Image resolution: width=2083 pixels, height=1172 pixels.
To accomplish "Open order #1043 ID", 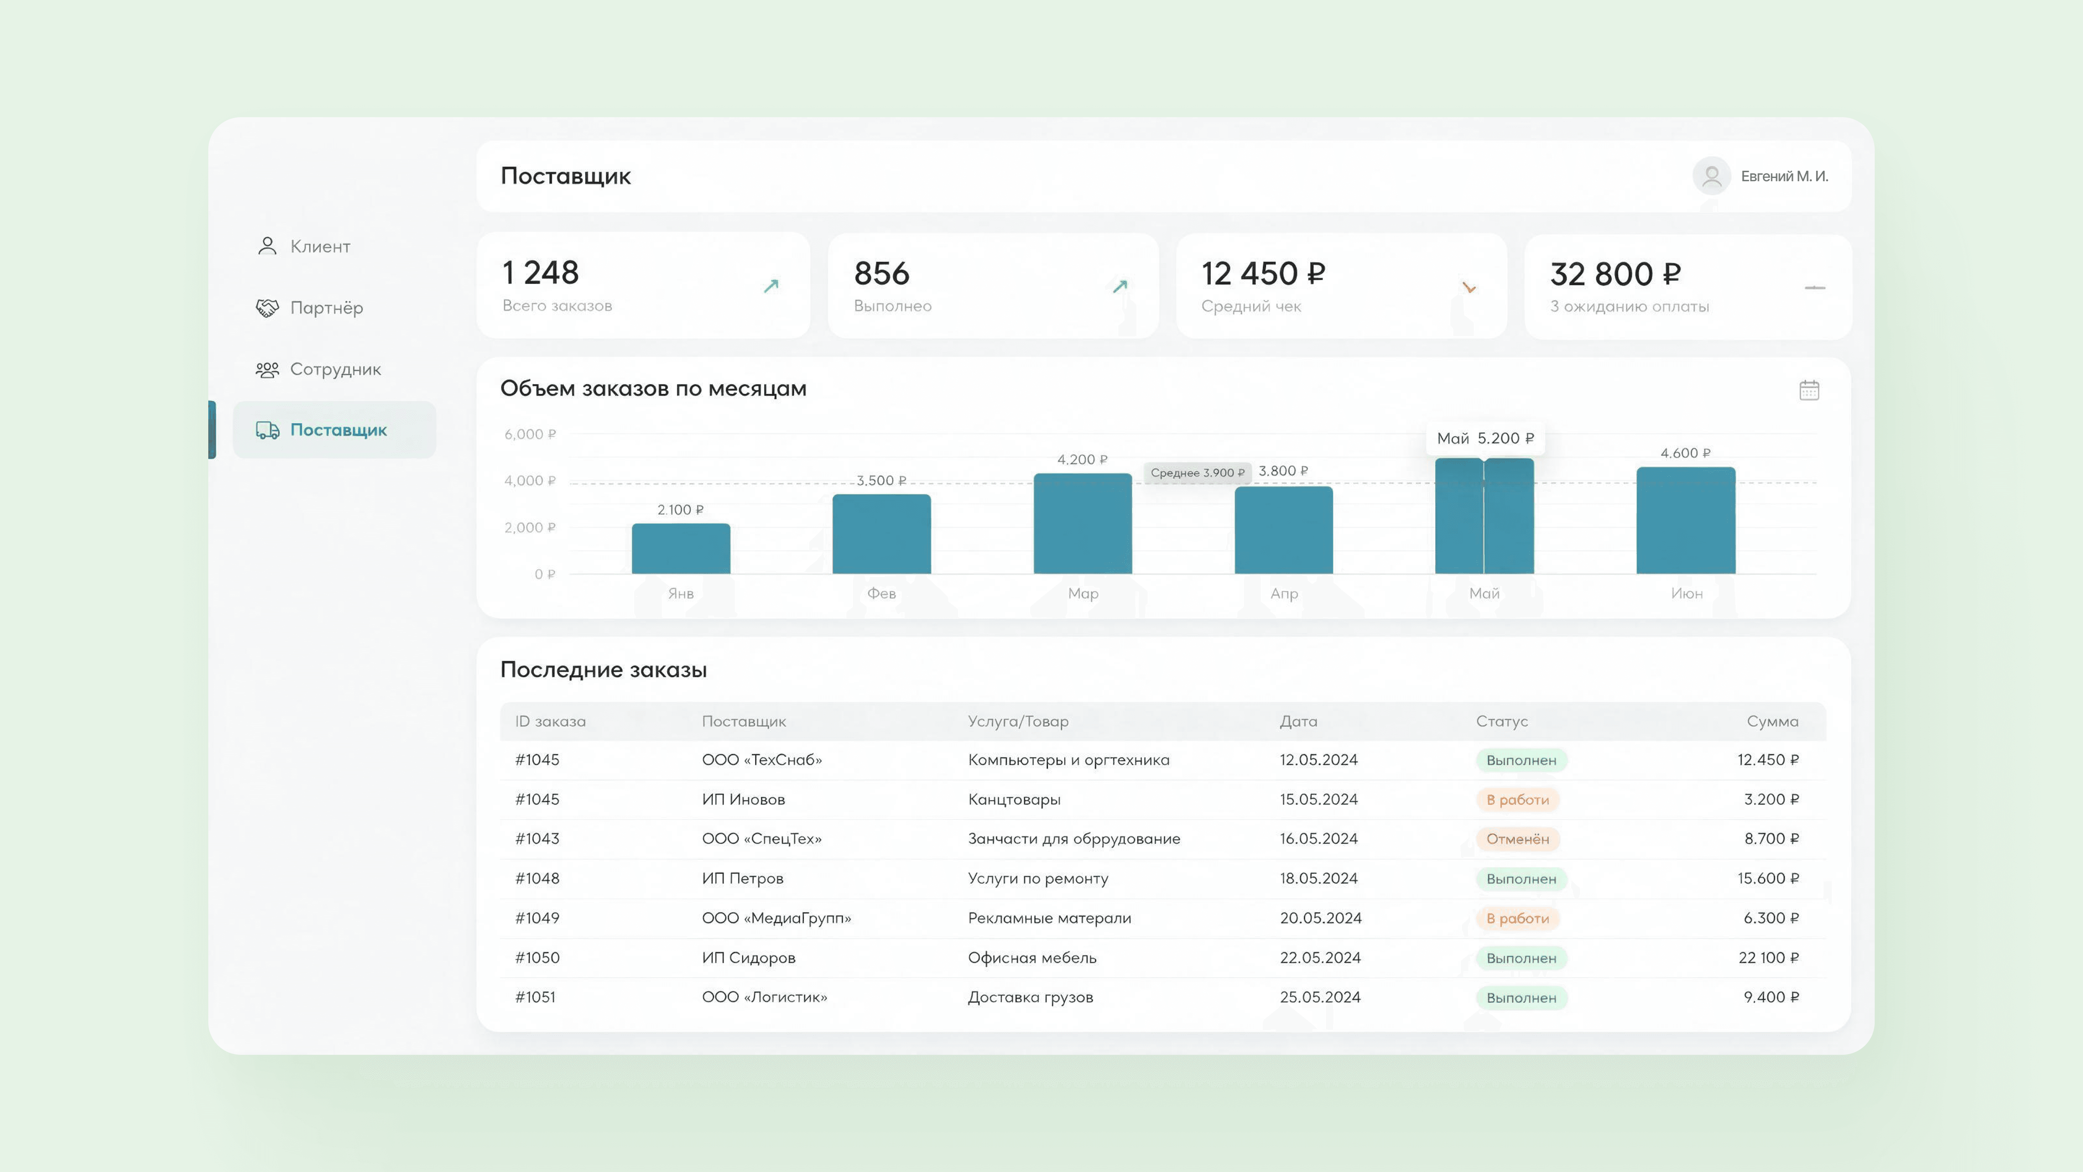I will point(537,840).
